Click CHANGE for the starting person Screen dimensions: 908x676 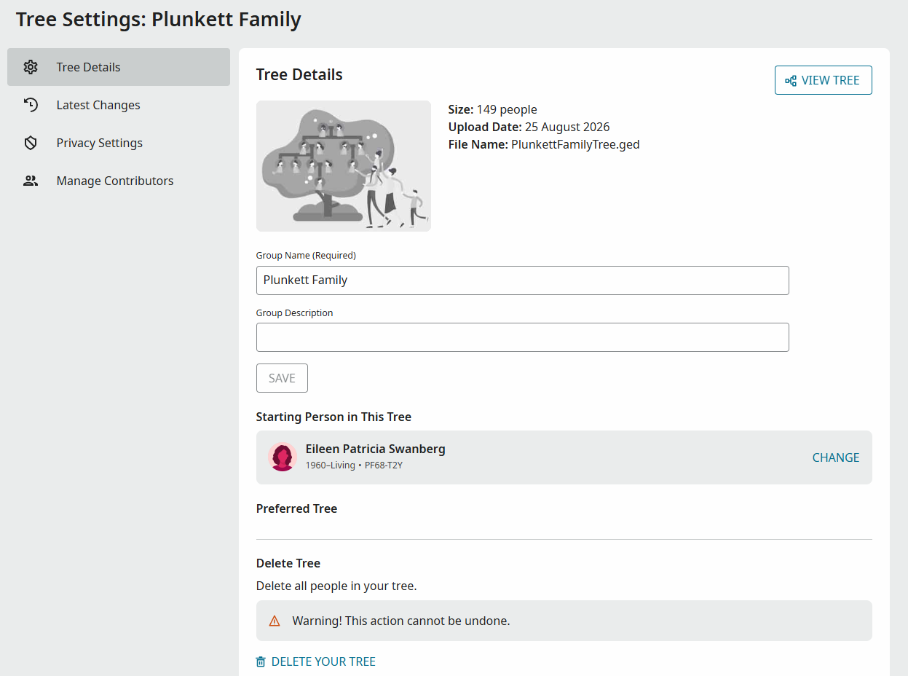[836, 457]
